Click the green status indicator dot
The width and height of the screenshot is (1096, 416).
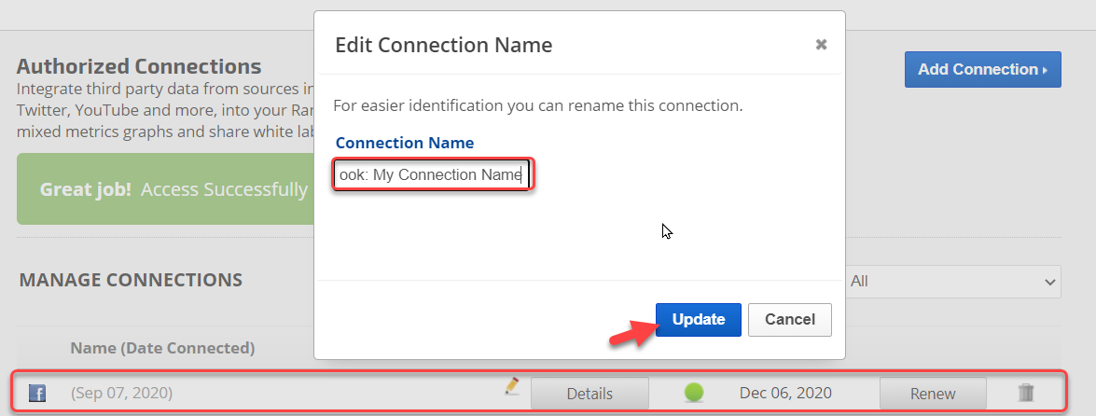[x=693, y=393]
